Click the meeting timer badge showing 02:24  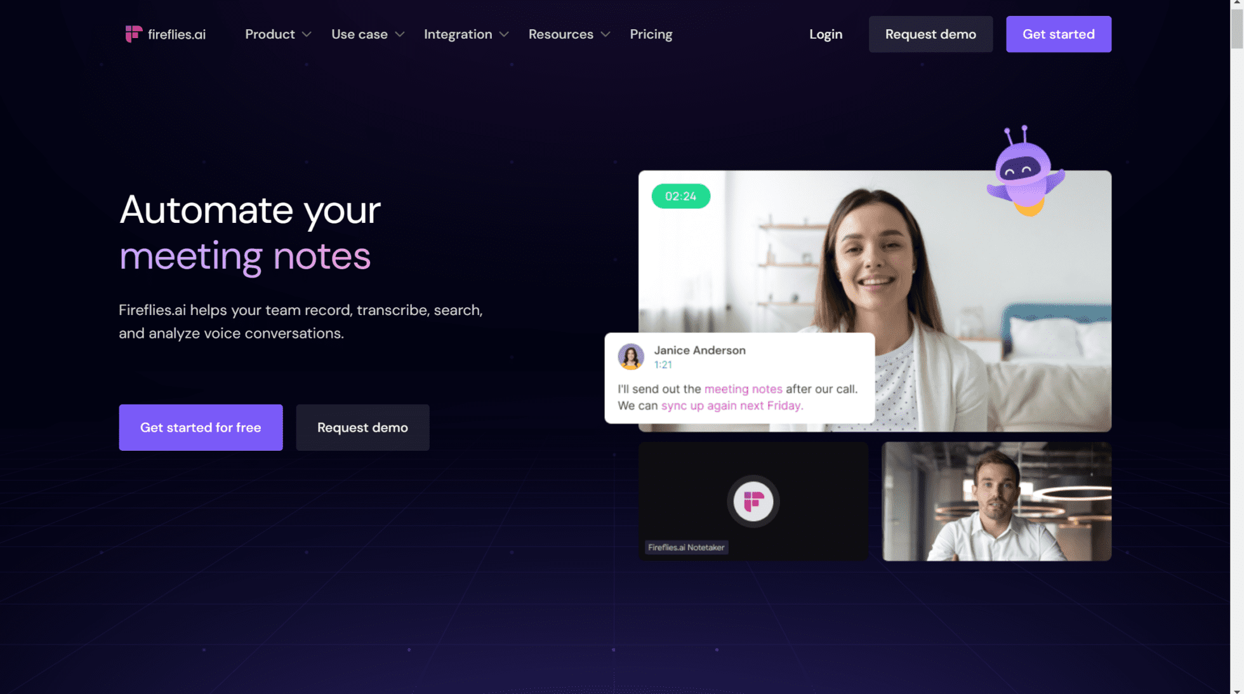click(x=680, y=195)
